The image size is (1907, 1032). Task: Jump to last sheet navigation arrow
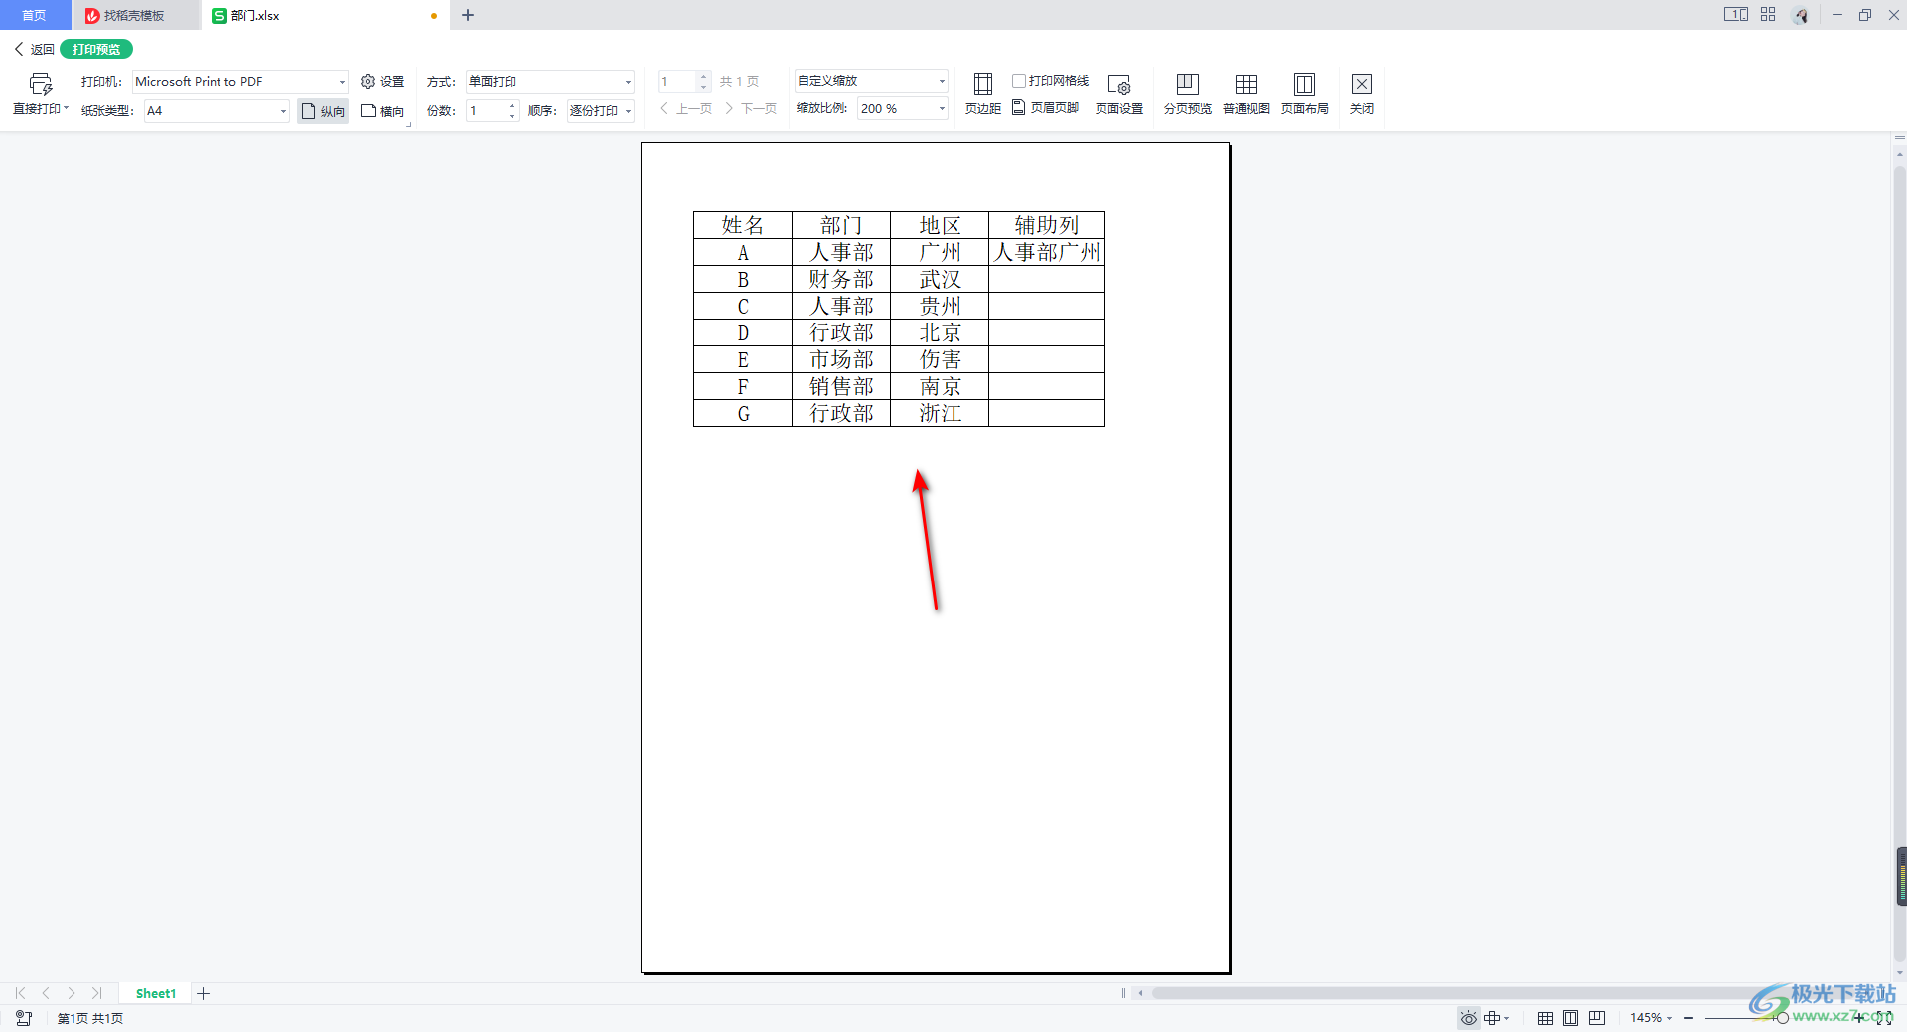pyautogui.click(x=97, y=993)
